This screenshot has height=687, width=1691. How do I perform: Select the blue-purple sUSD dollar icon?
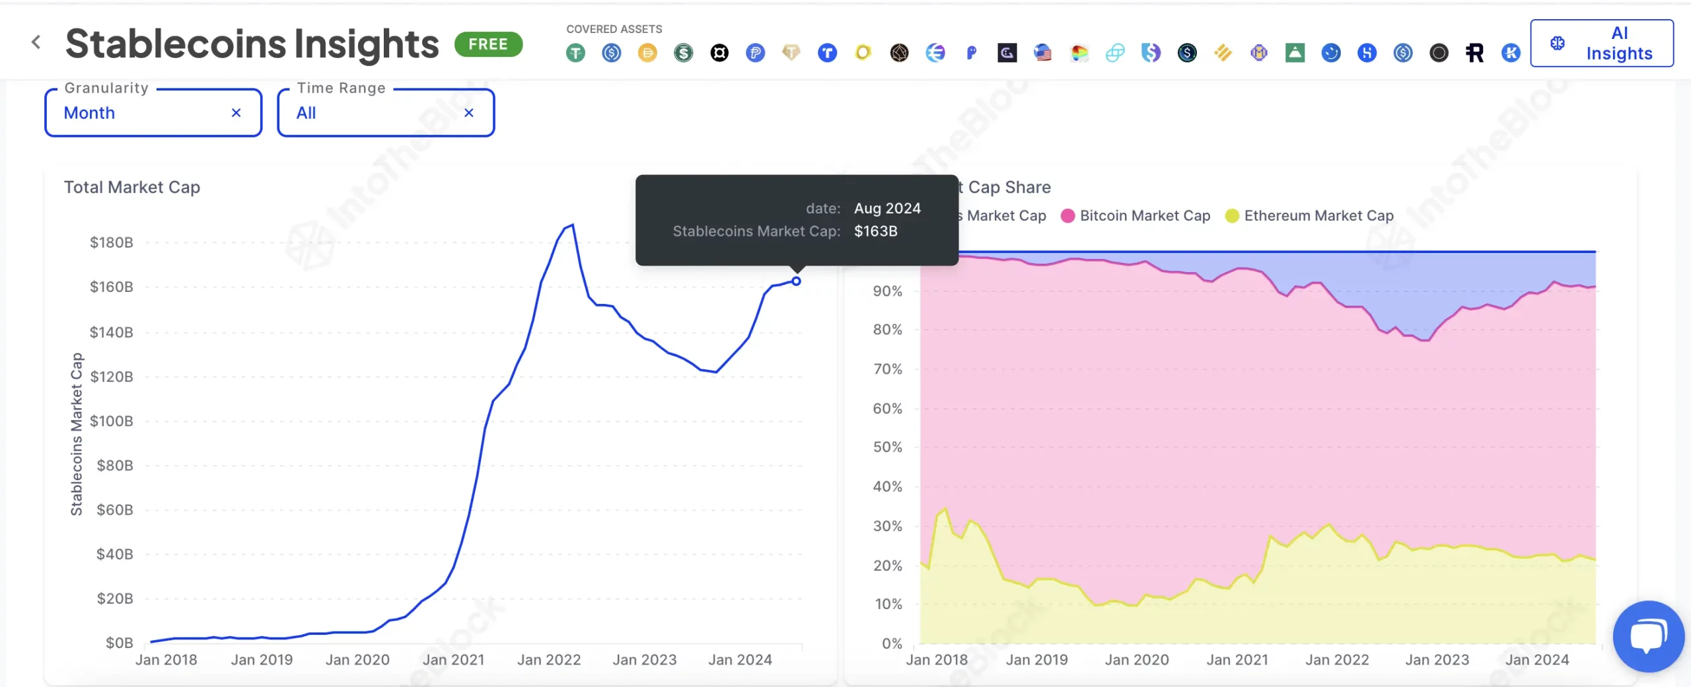pyautogui.click(x=1151, y=53)
